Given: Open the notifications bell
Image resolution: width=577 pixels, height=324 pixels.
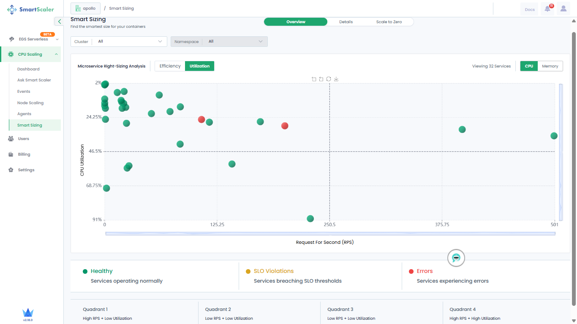Looking at the screenshot, I should tap(547, 9).
